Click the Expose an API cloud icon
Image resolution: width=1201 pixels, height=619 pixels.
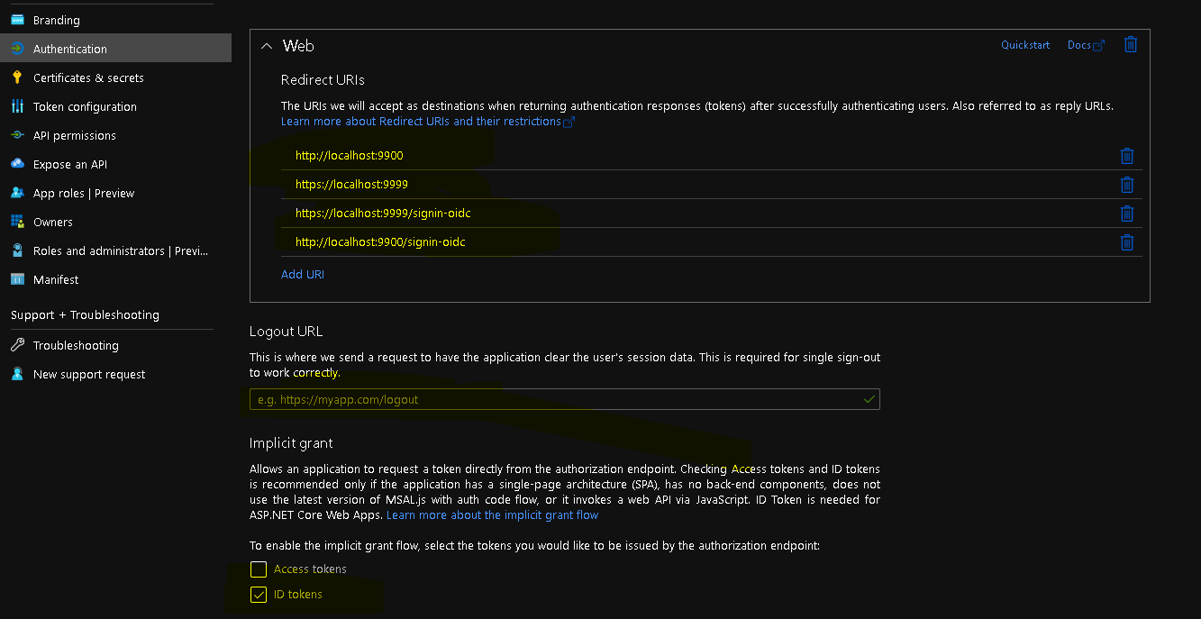17,164
